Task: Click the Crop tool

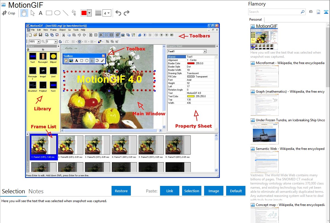Action: [x=9, y=13]
